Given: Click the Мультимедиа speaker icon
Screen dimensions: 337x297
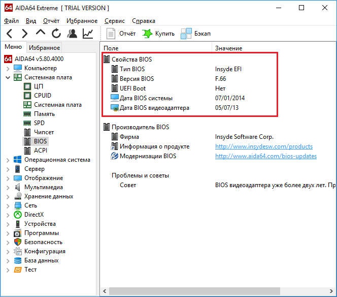Looking at the screenshot, I should coord(18,187).
